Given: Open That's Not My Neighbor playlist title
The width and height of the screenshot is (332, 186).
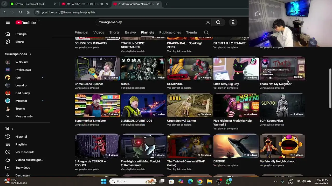Looking at the screenshot, I should 275,84.
